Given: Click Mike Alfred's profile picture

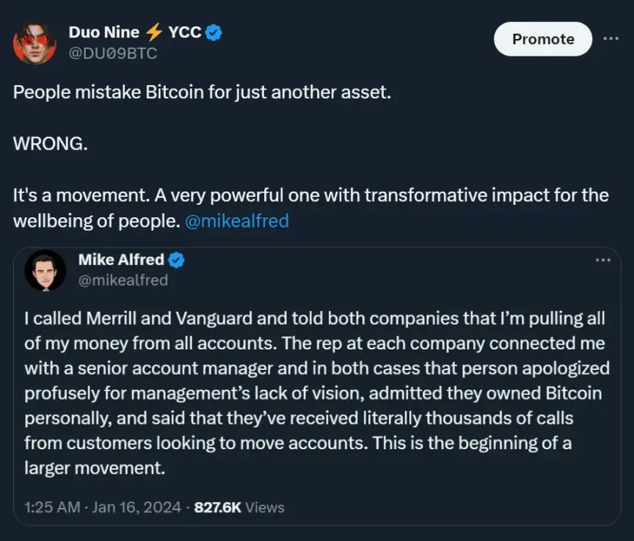Looking at the screenshot, I should (x=45, y=270).
